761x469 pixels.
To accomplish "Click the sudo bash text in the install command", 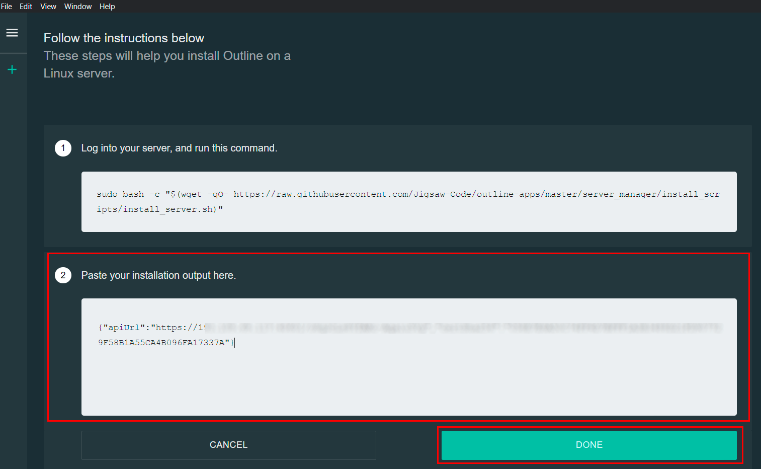I will (120, 194).
